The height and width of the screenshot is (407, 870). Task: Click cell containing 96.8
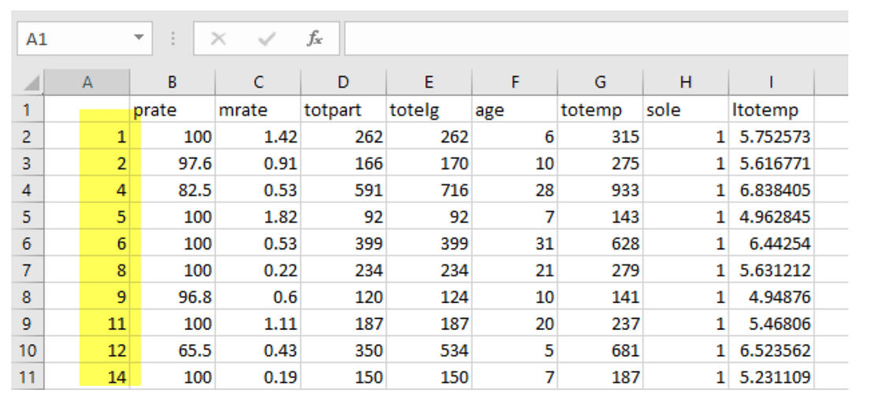pos(173,296)
